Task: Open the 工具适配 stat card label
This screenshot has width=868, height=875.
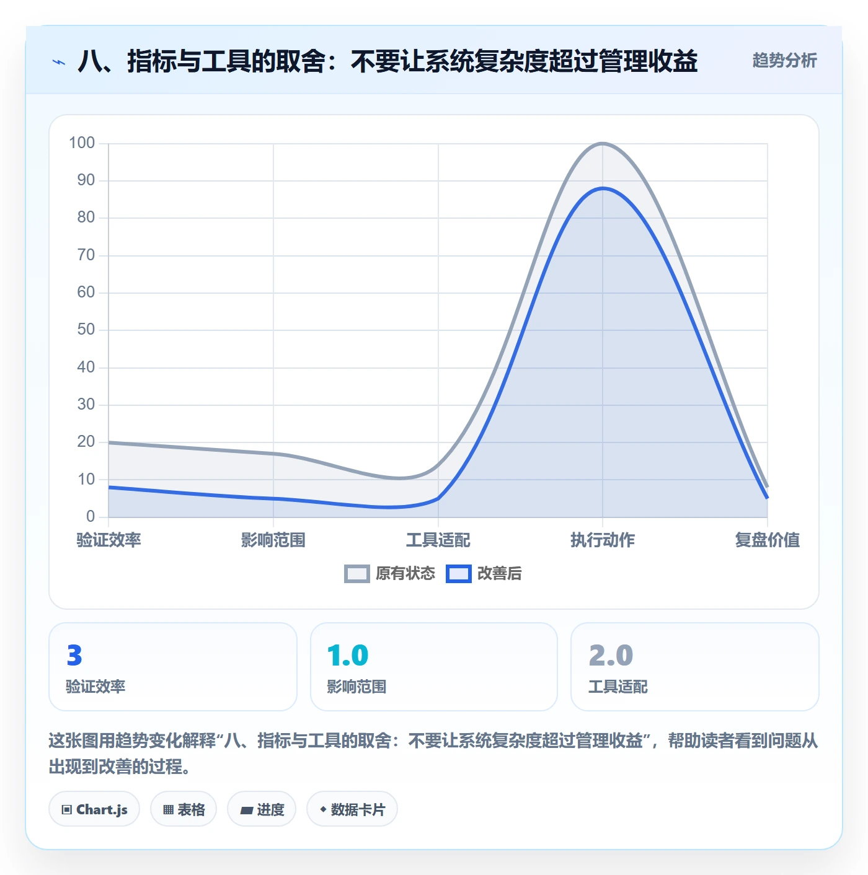Action: (x=618, y=687)
